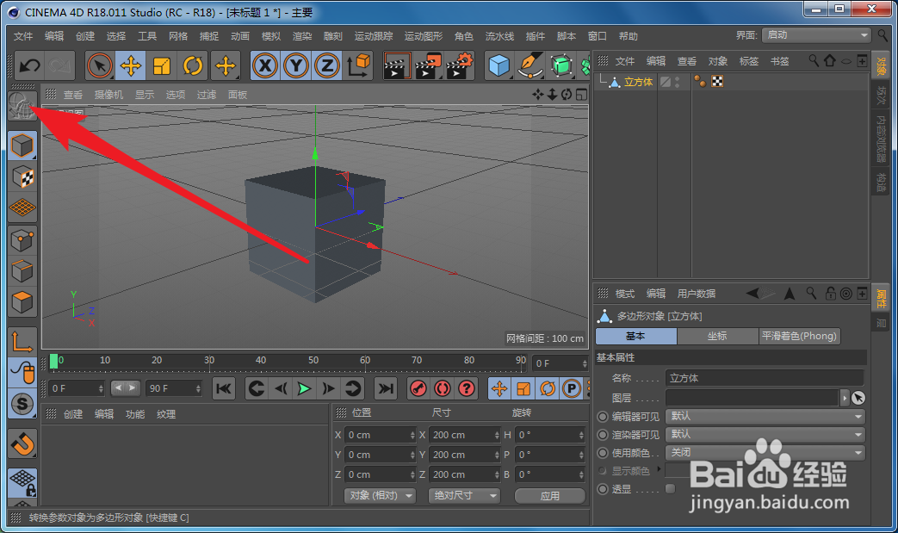Open the 创建 menu

[84, 36]
